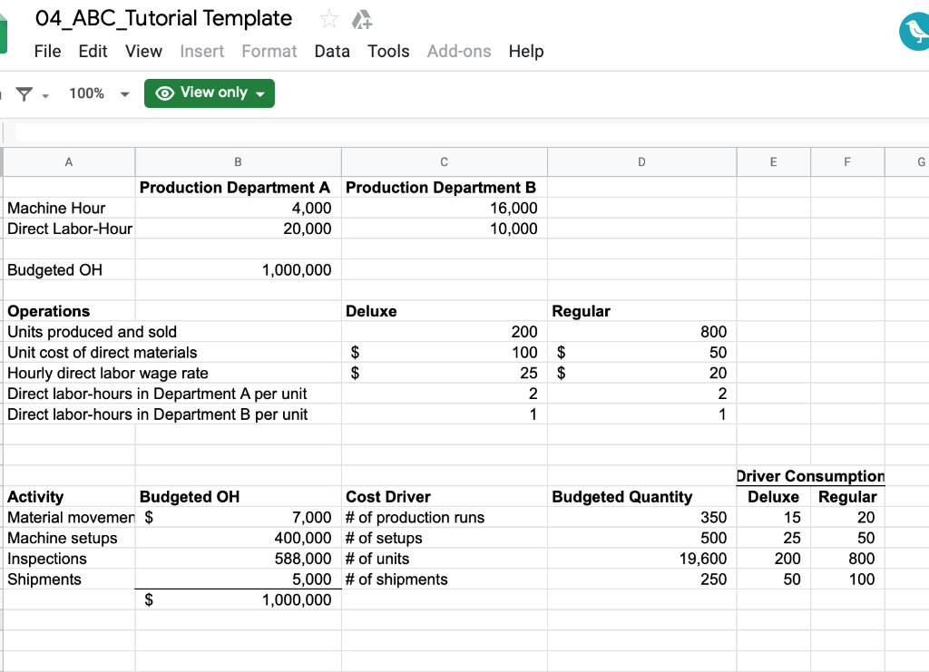
Task: Click the filter funnel icon
Action: 24,94
